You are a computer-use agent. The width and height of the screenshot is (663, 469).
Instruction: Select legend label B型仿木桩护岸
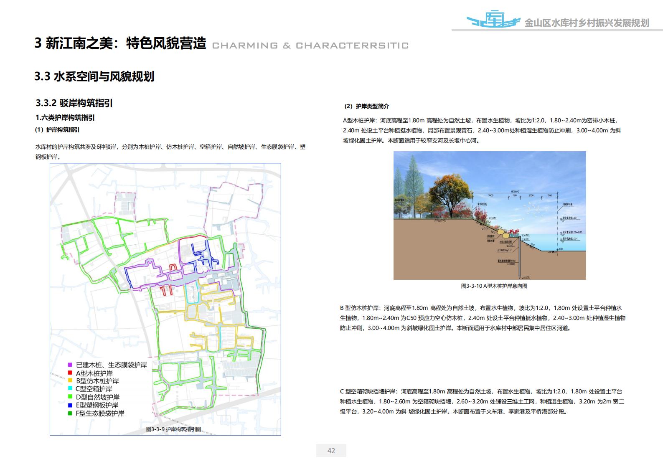click(x=97, y=381)
